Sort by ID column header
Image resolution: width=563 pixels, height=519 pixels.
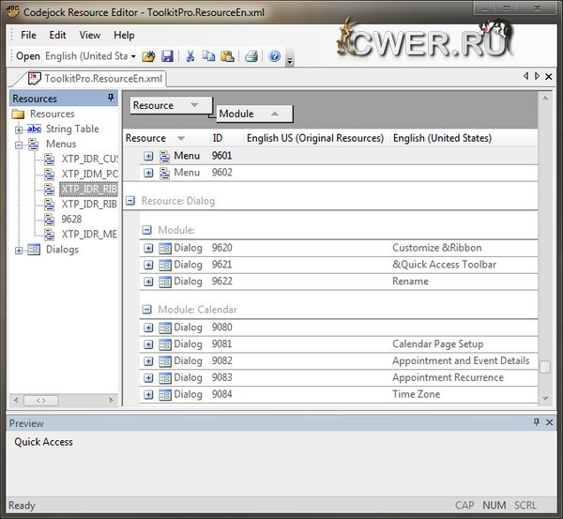point(226,138)
